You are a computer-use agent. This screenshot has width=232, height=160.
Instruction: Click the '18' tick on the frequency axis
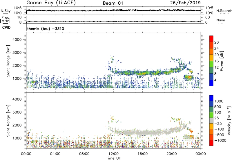19,17
